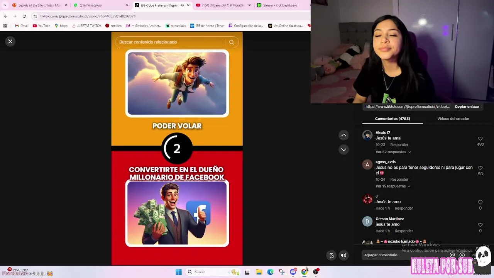
Task: Reply to Alexis f7's comment
Action: (x=399, y=145)
